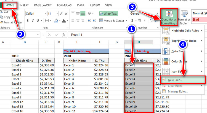Toggle the highlighted Bottom Align icon

point(83,14)
